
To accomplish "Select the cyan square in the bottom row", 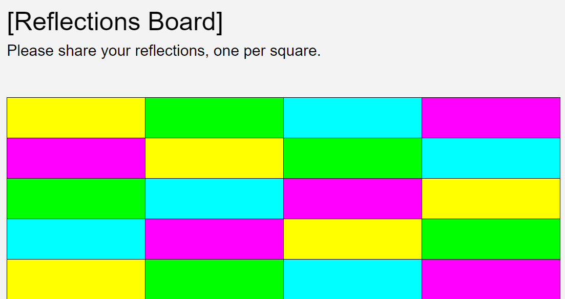I will pos(352,279).
